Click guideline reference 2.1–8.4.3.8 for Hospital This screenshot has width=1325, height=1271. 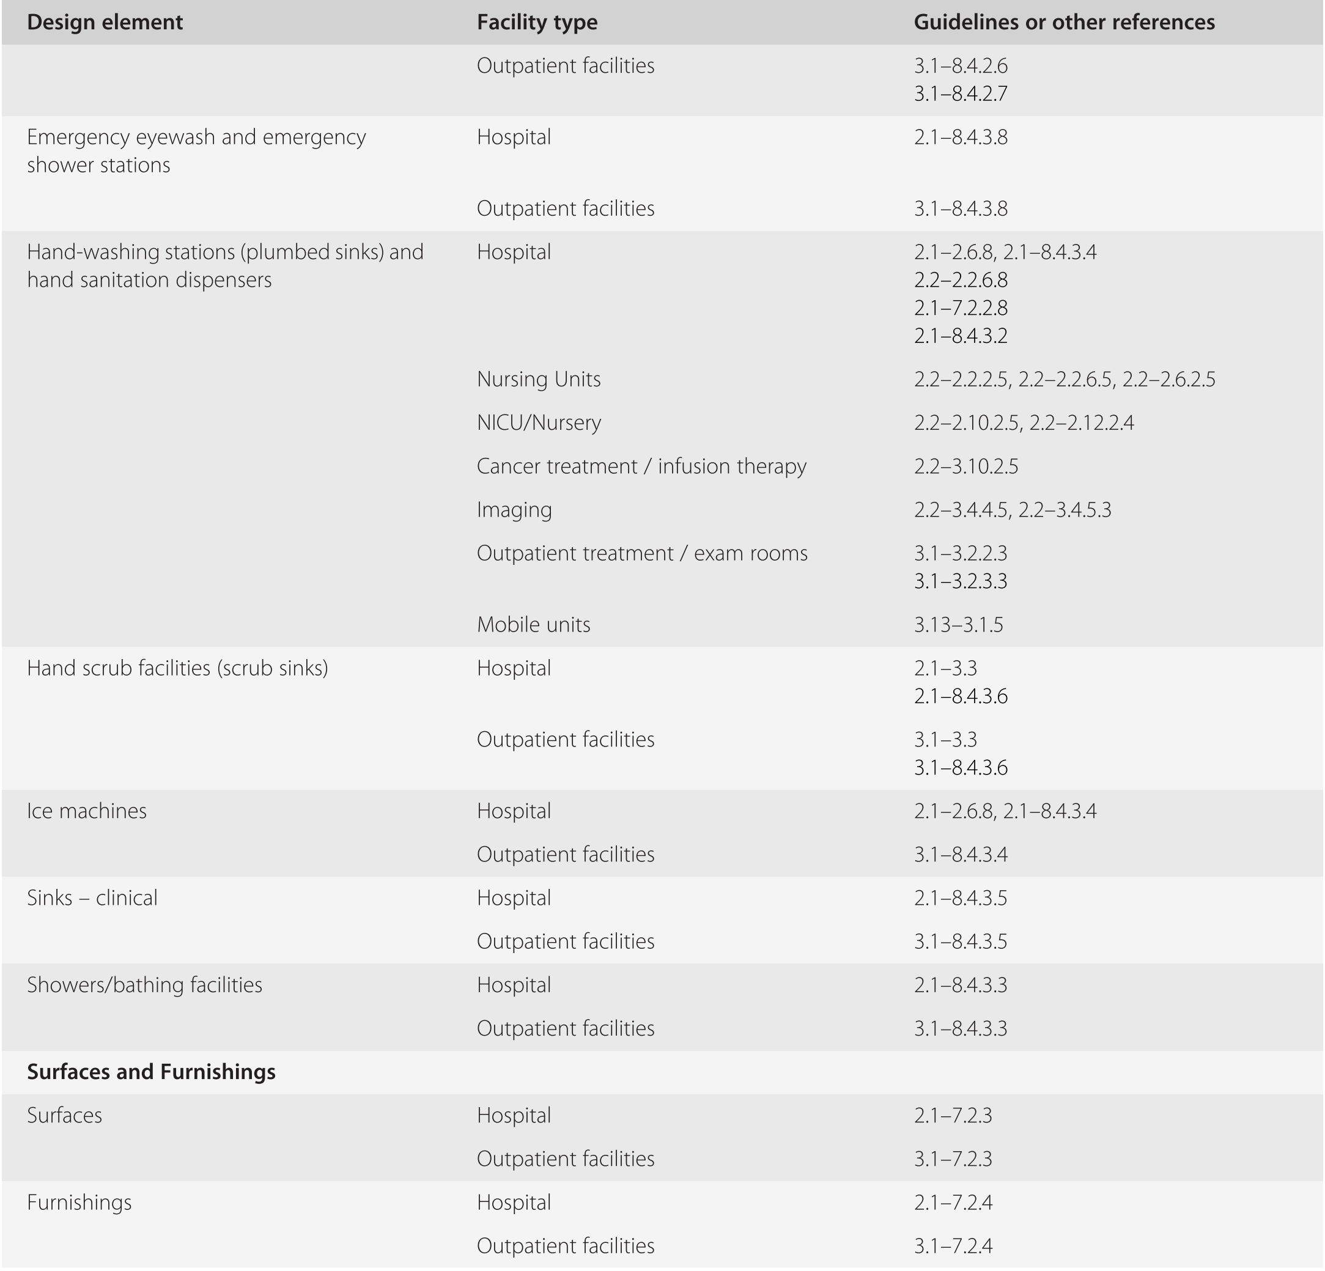coord(960,137)
